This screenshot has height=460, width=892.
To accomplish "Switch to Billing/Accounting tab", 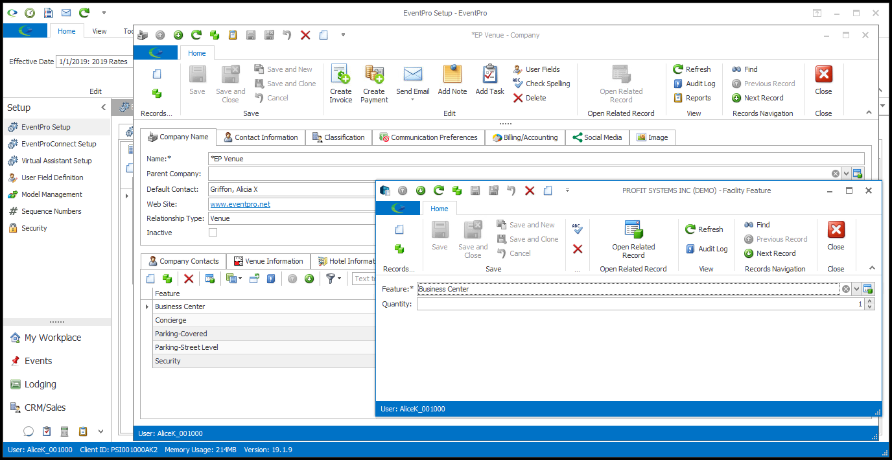I will click(525, 137).
